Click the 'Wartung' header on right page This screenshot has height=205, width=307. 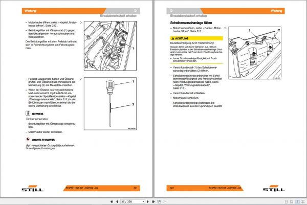(x=276, y=11)
